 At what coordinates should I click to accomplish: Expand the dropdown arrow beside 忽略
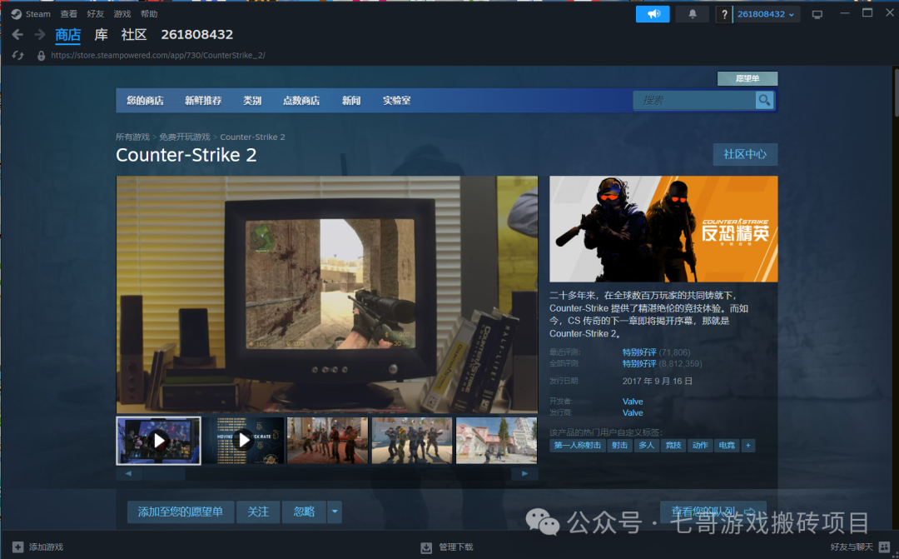pyautogui.click(x=335, y=512)
